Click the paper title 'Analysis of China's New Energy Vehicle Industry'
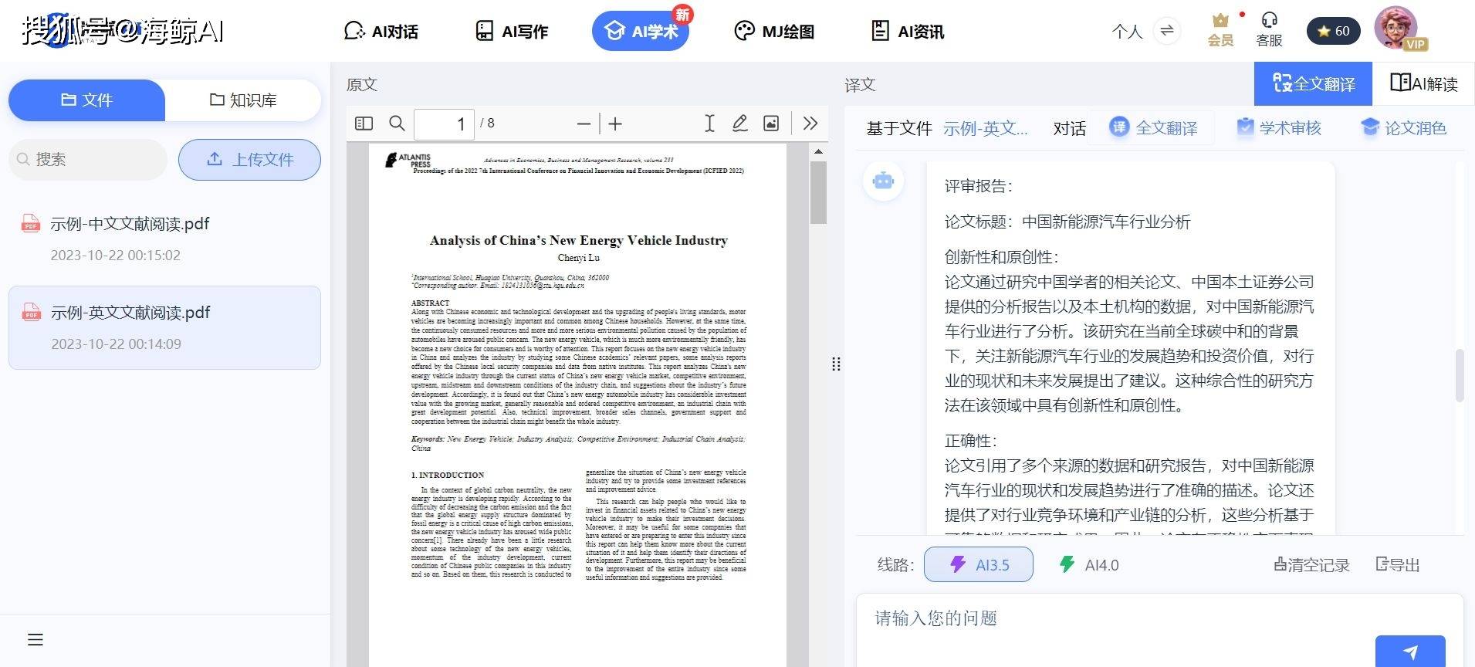1475x667 pixels. tap(578, 240)
